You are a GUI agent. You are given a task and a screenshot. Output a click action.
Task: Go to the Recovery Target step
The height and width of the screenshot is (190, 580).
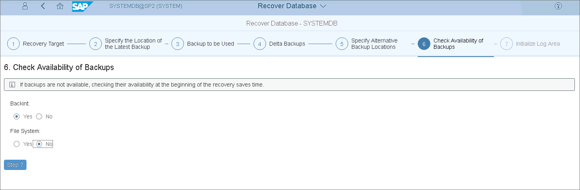(43, 44)
